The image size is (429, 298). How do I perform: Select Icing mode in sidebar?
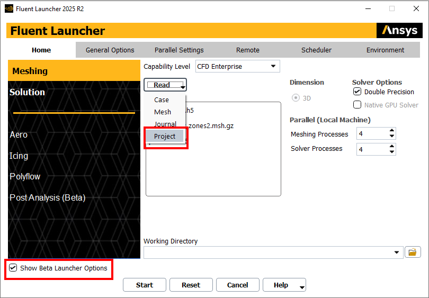(19, 156)
